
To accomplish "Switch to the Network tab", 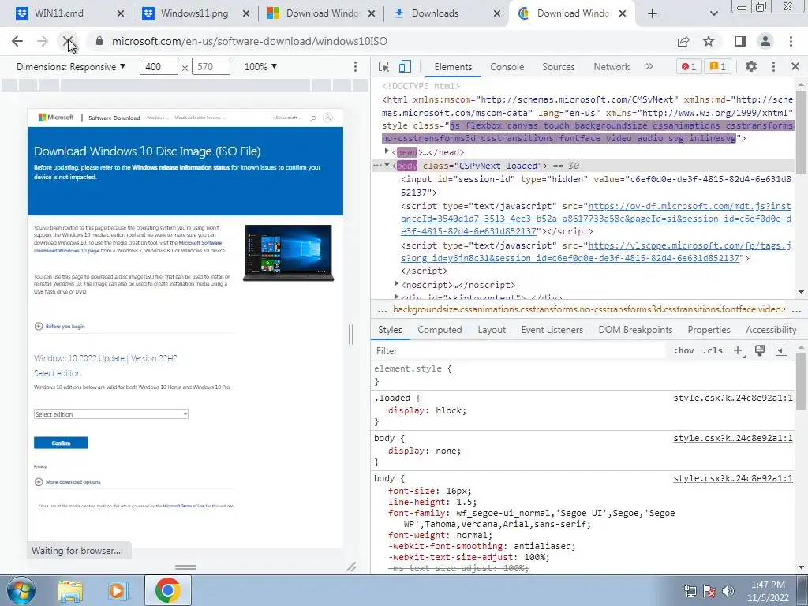I will (612, 67).
